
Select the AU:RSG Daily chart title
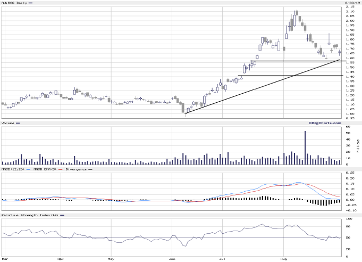[14, 3]
